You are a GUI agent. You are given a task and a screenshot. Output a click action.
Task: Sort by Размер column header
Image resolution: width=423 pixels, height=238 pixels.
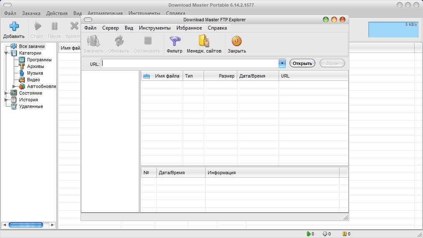220,76
